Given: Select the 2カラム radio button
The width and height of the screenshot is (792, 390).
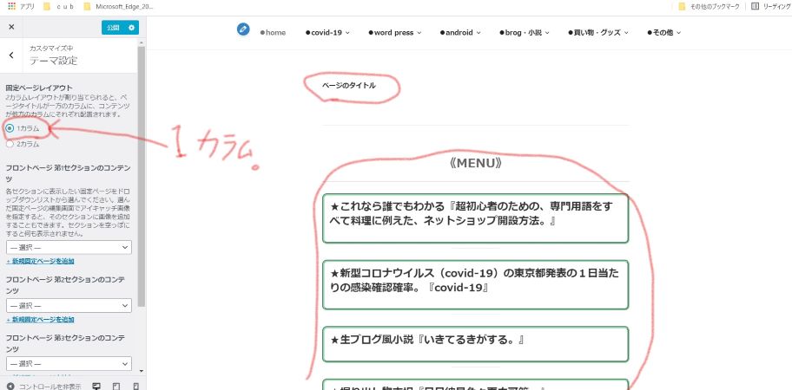Looking at the screenshot, I should click(10, 144).
